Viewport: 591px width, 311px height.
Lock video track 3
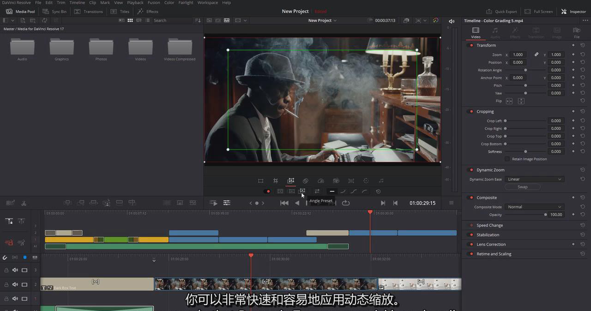click(x=6, y=270)
